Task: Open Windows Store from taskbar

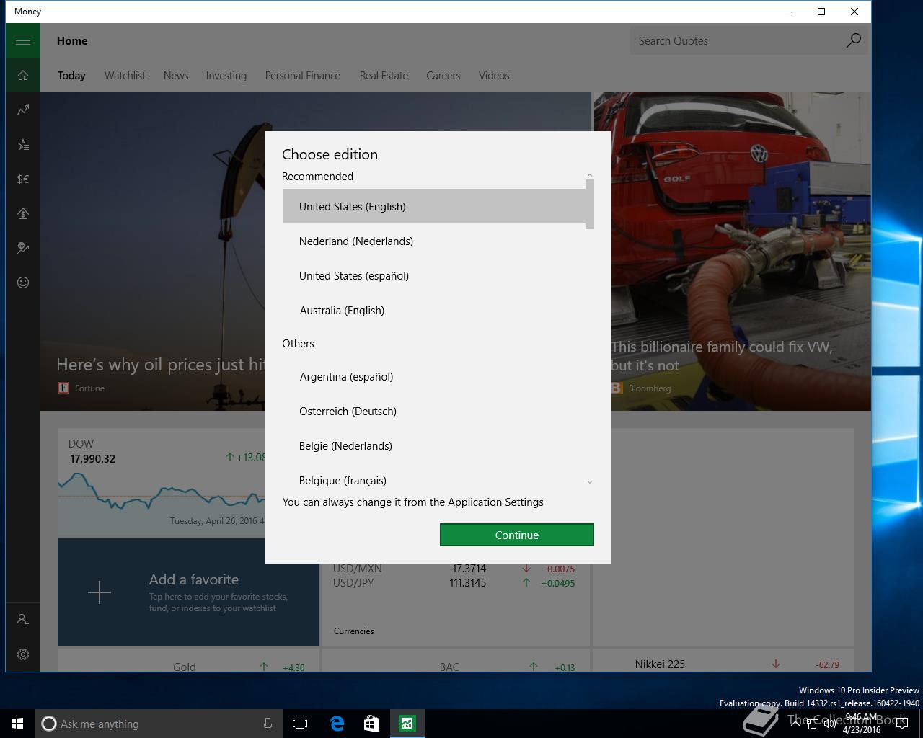Action: click(x=371, y=724)
